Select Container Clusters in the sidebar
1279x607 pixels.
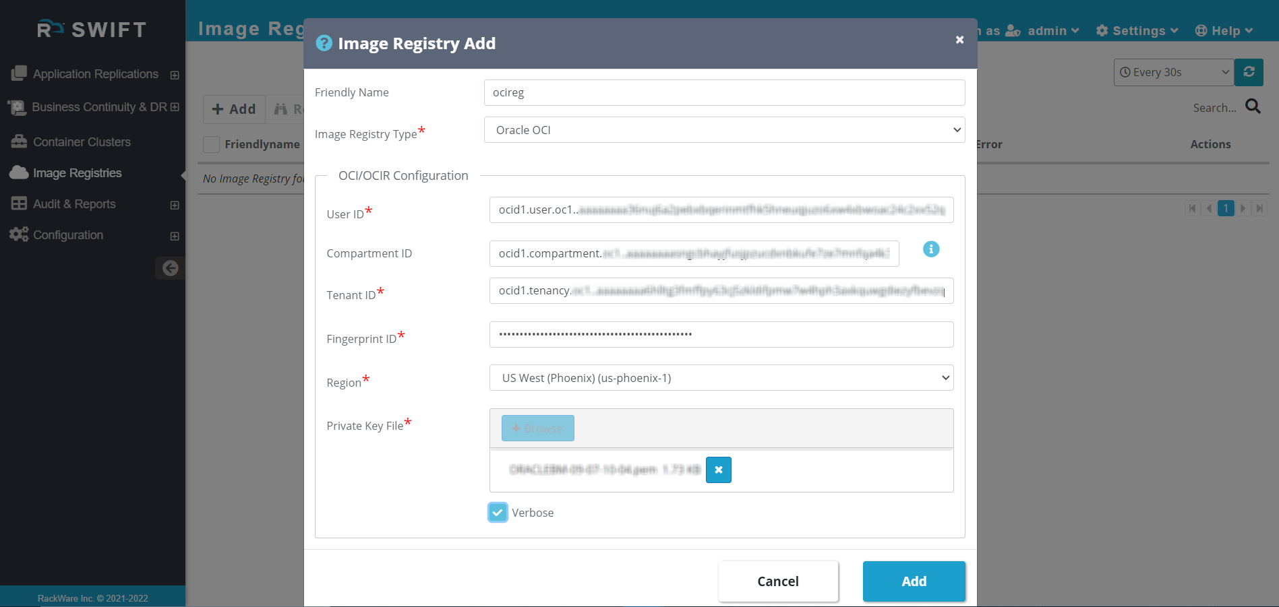pos(81,141)
